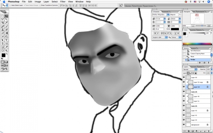The width and height of the screenshot is (213, 133).
Task: Open font style Regular dropdown
Action: tap(180, 15)
